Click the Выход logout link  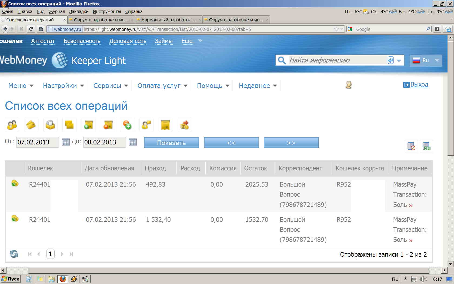tap(419, 84)
